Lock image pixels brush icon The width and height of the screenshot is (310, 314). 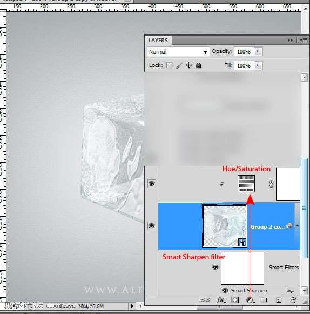click(179, 65)
